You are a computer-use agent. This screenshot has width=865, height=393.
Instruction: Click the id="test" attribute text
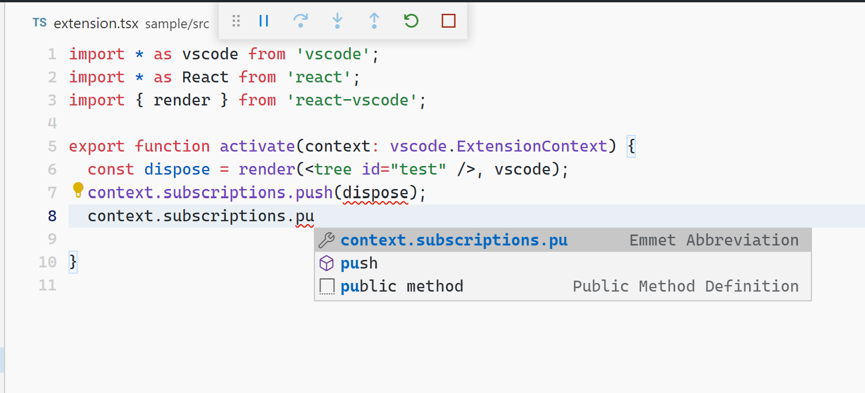(404, 170)
